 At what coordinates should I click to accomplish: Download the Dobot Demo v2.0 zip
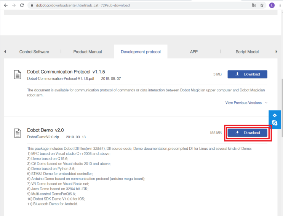[x=247, y=133]
